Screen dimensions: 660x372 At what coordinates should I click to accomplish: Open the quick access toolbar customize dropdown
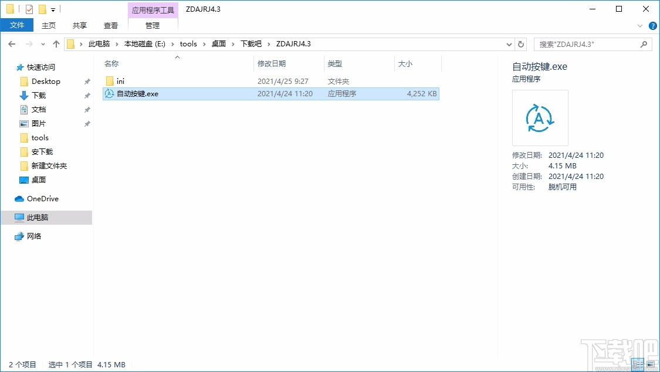tap(52, 9)
